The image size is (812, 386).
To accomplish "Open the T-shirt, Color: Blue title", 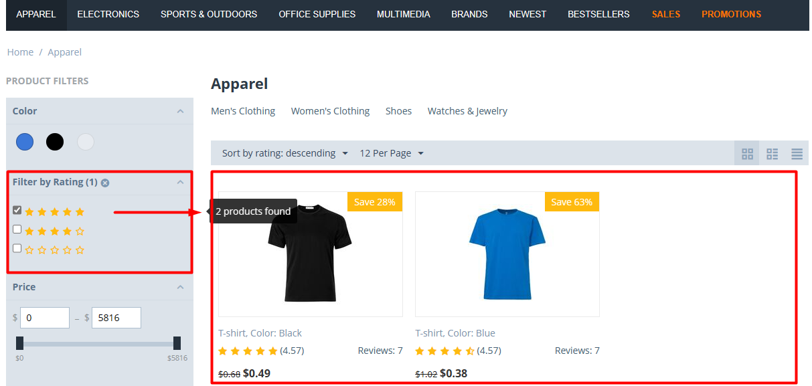I will (x=455, y=333).
